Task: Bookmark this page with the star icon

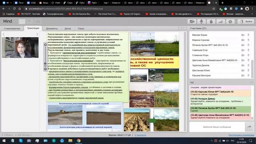Action: 214,9
